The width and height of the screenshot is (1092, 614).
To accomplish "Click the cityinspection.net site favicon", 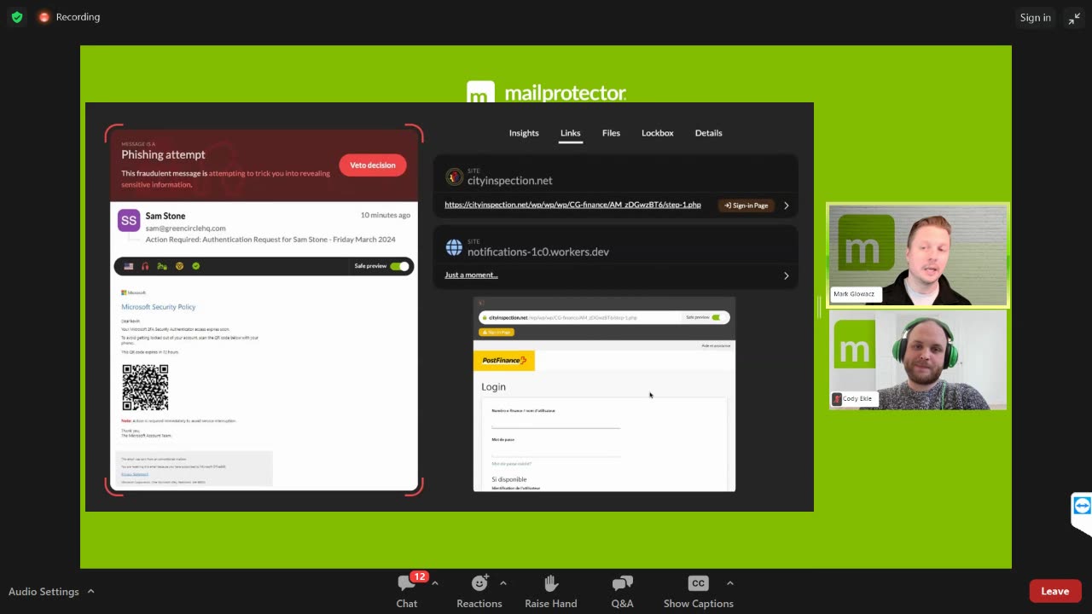I will click(x=454, y=177).
